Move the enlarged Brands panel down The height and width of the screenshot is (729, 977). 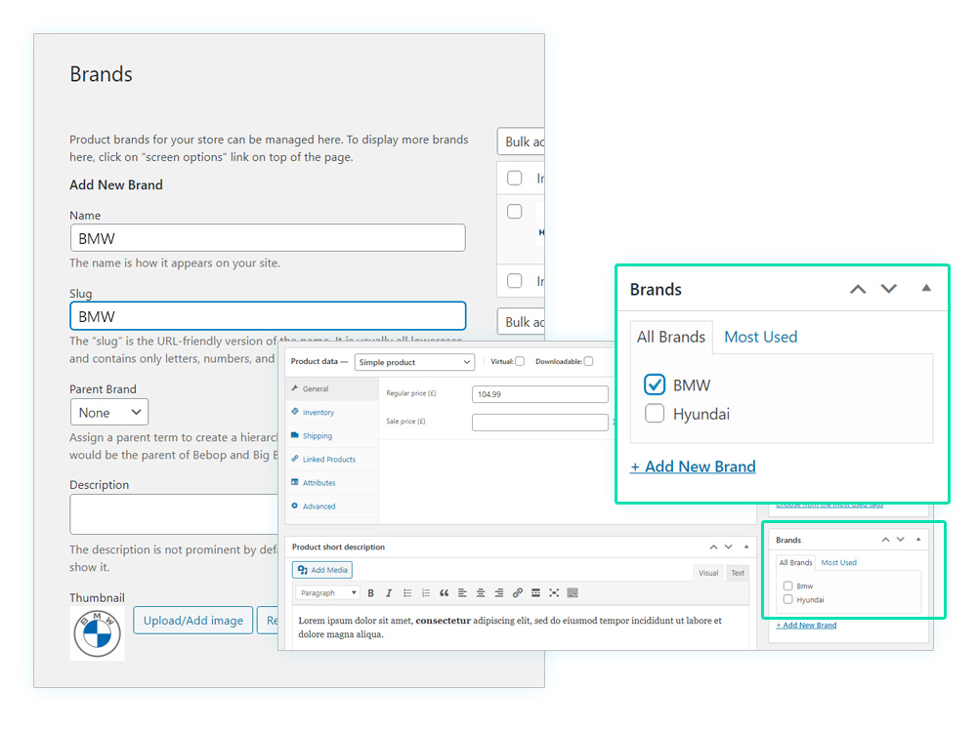[x=888, y=289]
